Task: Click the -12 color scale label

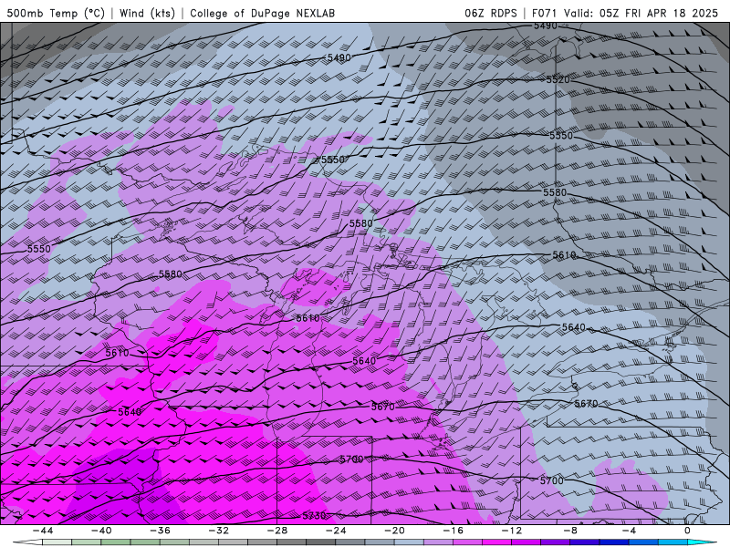Action: click(512, 531)
